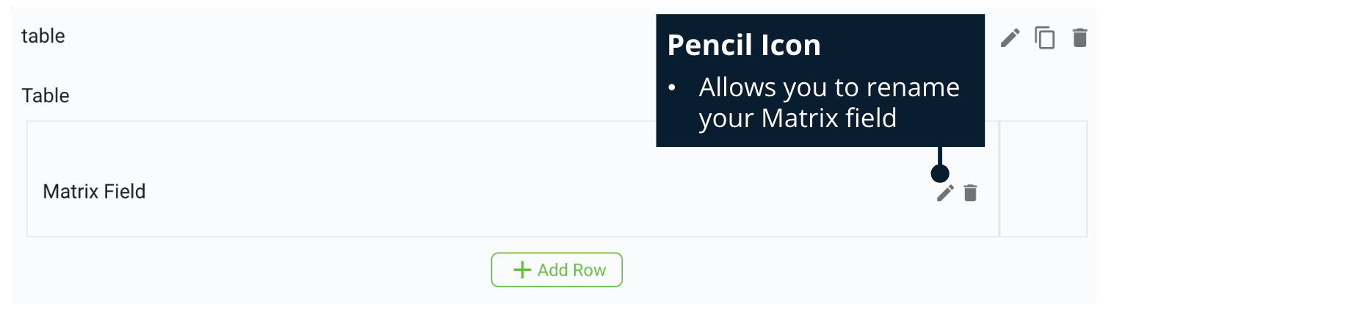The width and height of the screenshot is (1363, 313).
Task: Delete the table with the top trash icon
Action: pos(1080,37)
